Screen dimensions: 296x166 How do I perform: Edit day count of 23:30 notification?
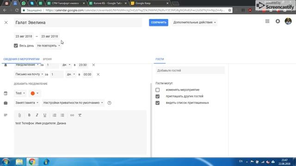coord(52,65)
